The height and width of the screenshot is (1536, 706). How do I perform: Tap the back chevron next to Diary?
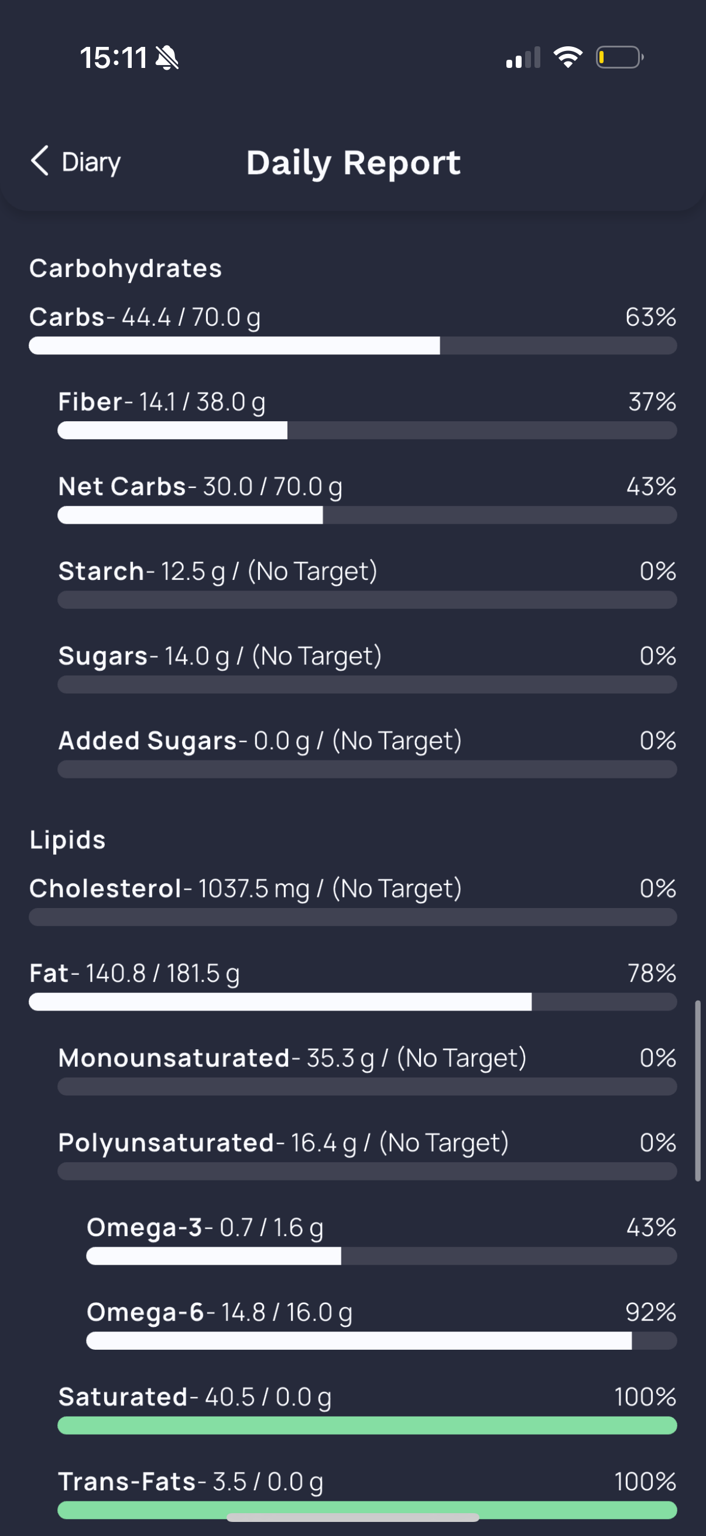click(39, 161)
